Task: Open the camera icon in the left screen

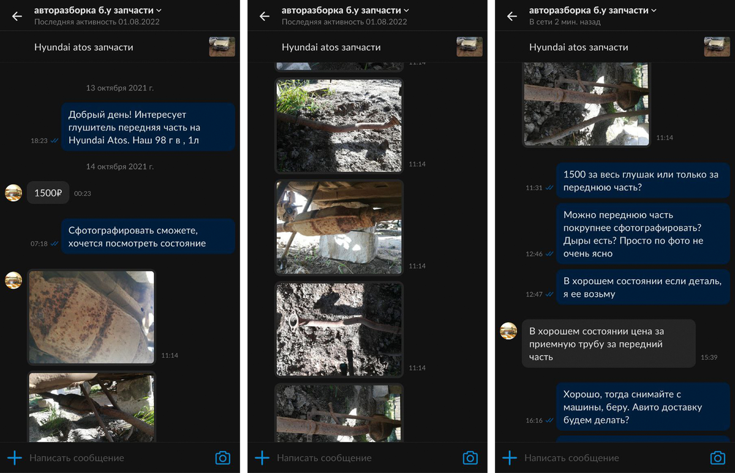Action: coord(222,458)
